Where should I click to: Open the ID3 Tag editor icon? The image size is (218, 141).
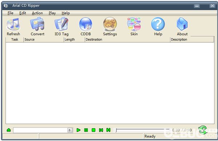pyautogui.click(x=61, y=24)
